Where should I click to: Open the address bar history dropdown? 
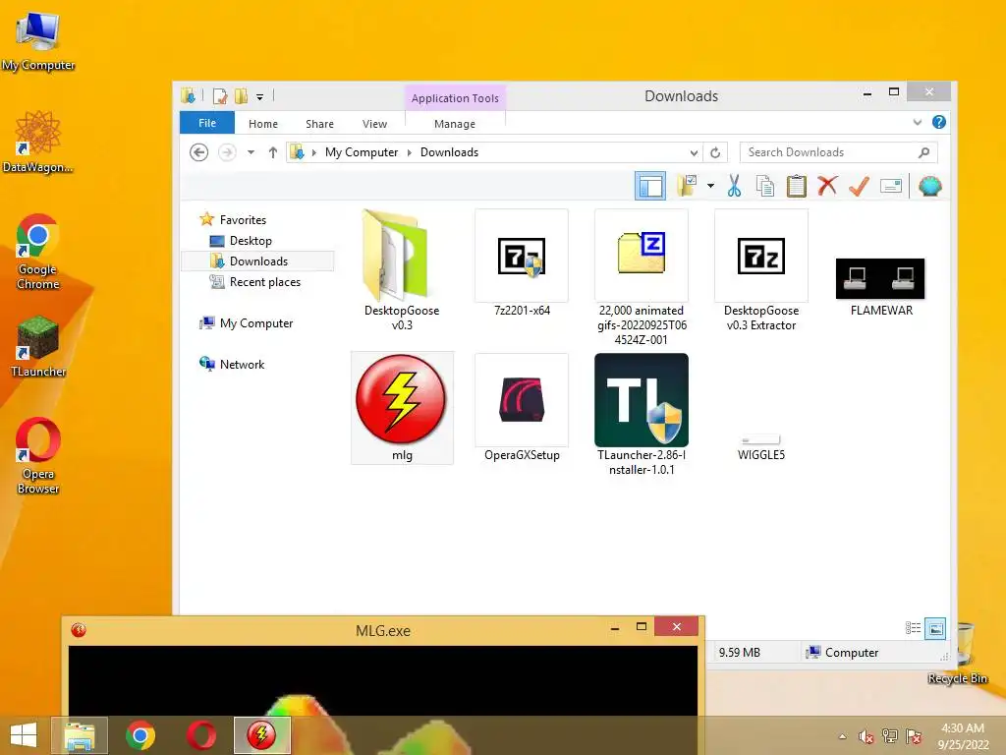pos(694,152)
